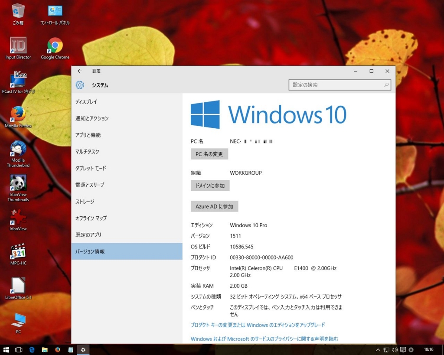The image size is (444, 355).
Task: Minimize the Settings window
Action: [x=356, y=71]
